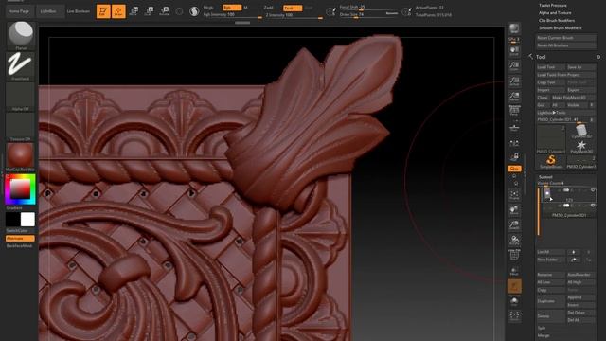Activate the Draw mode button

tap(118, 11)
